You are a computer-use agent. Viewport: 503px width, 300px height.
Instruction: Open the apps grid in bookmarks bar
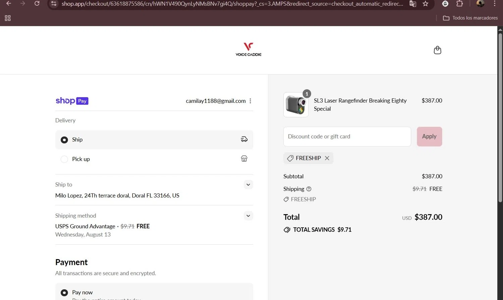point(8,18)
